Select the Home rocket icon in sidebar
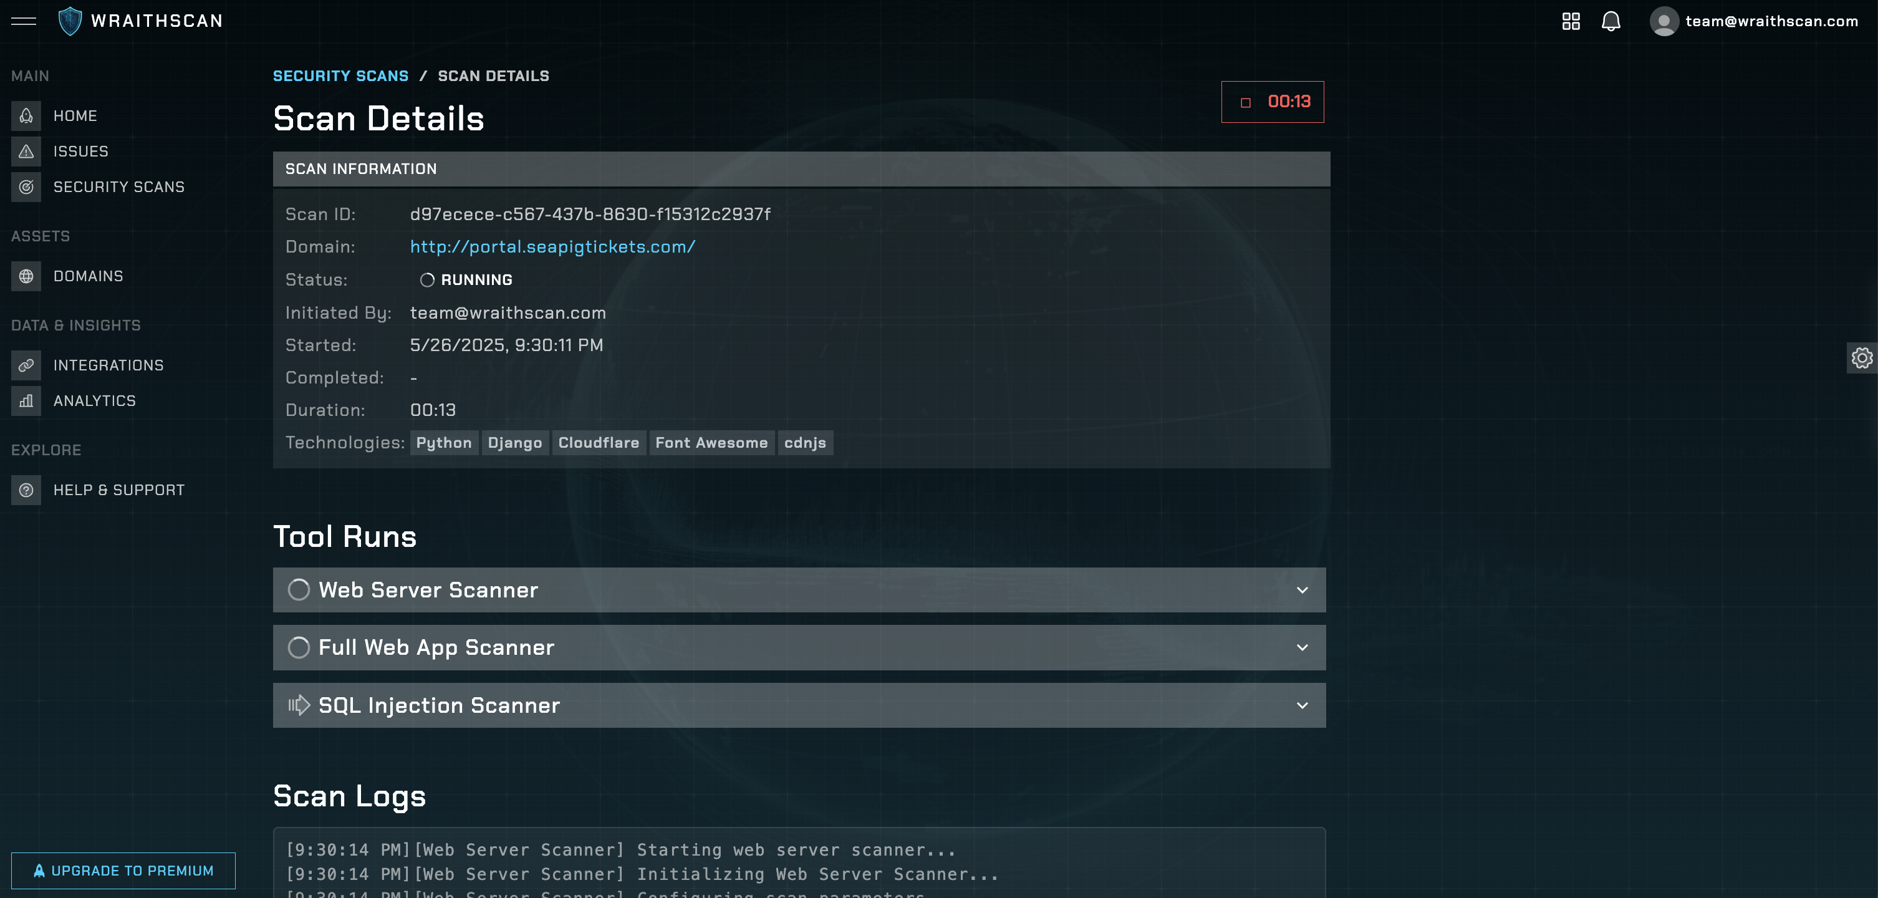The image size is (1878, 898). click(26, 115)
